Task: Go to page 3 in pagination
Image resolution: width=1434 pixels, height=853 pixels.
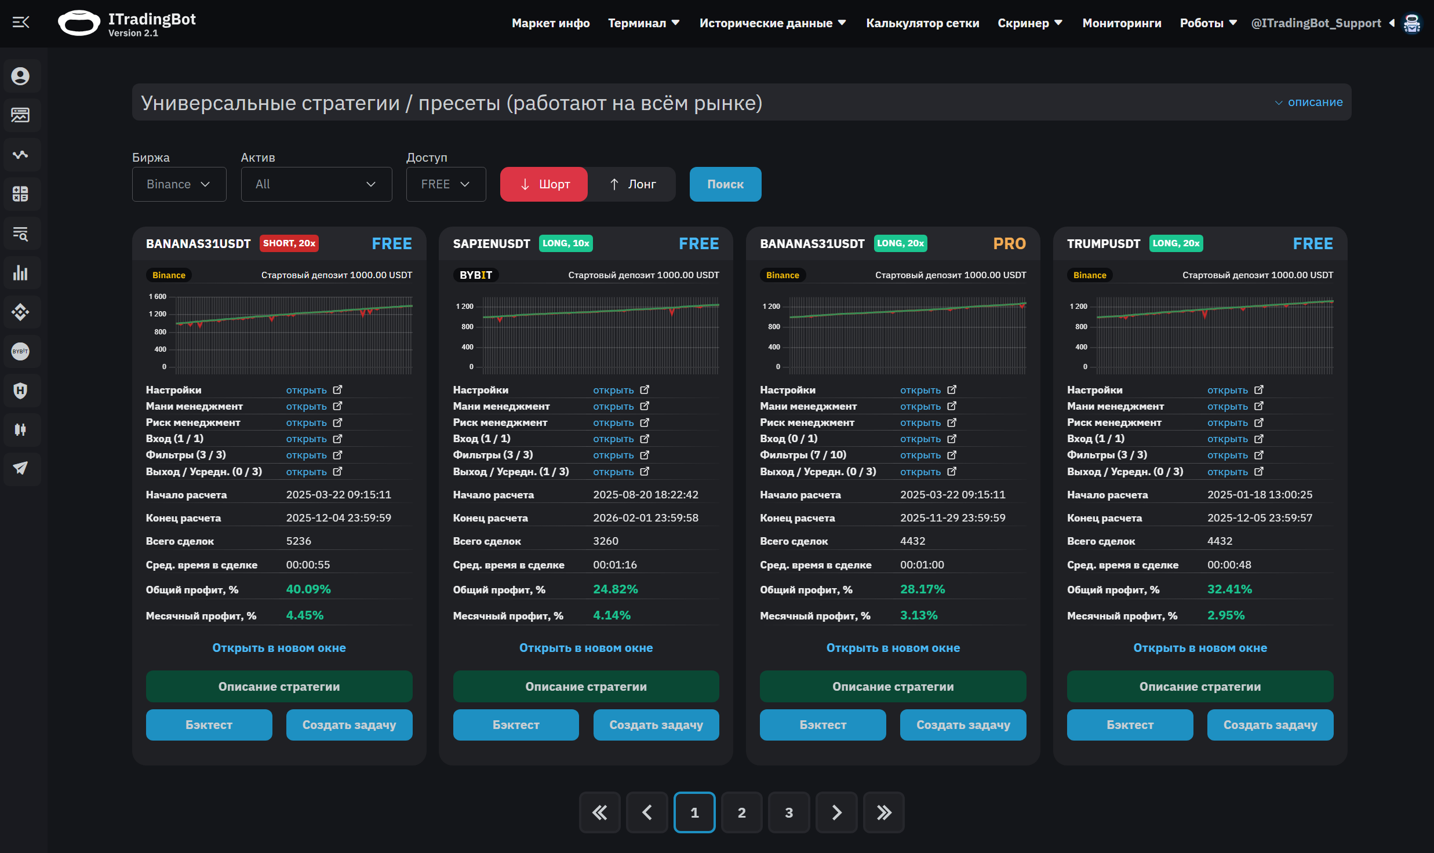Action: point(789,812)
